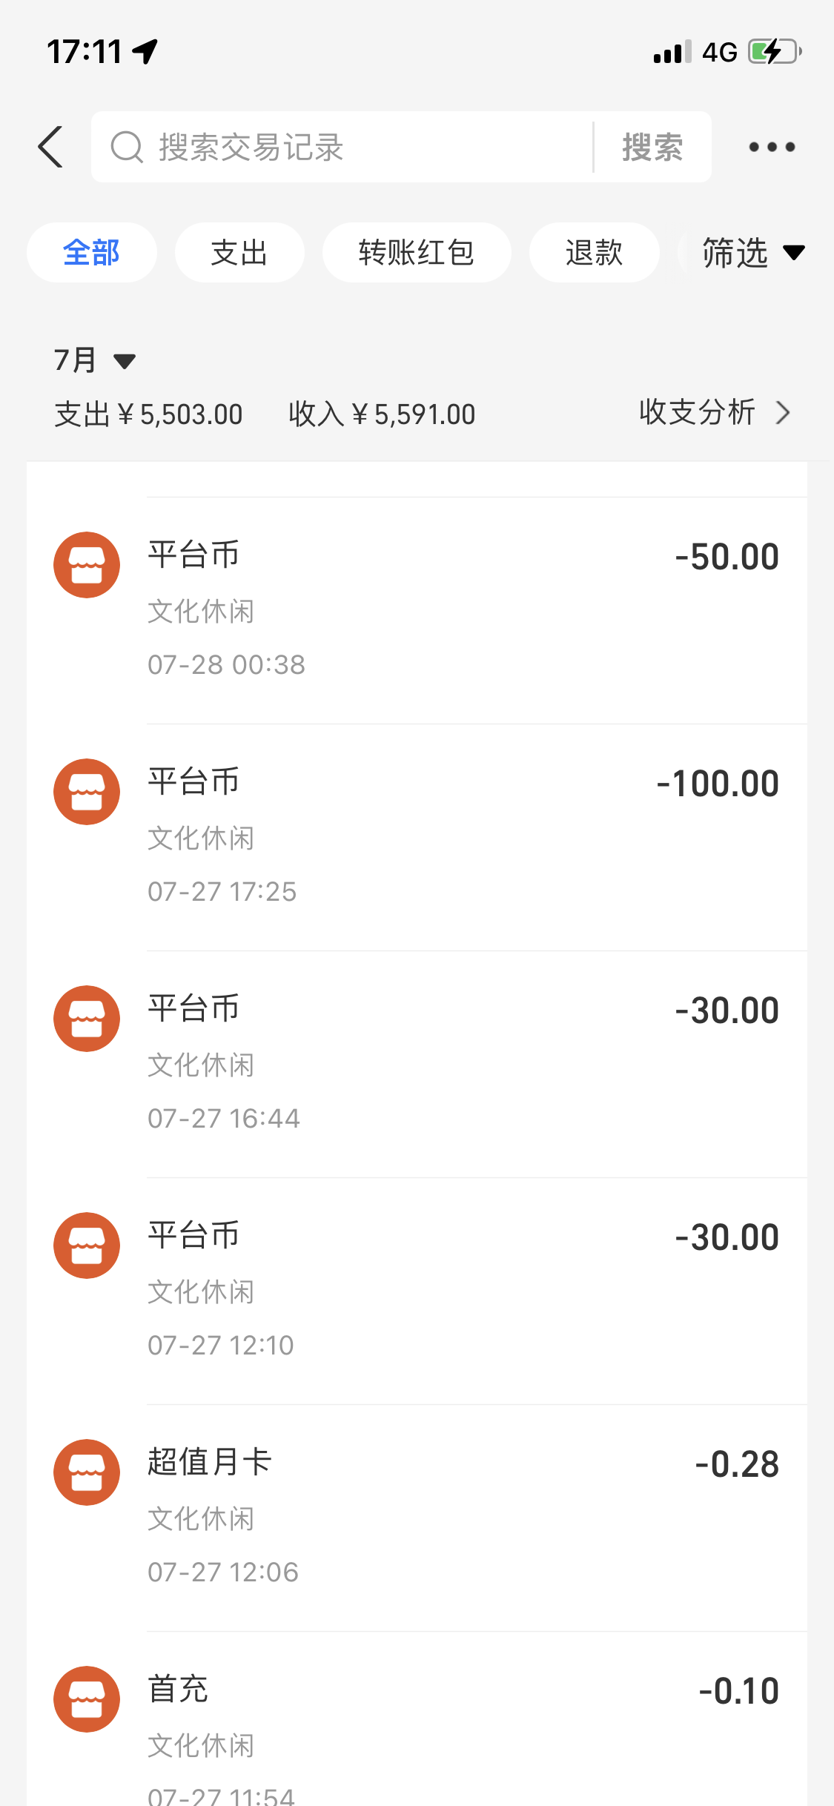834x1806 pixels.
Task: Tap merchant icon of -100.00 transaction
Action: tap(87, 792)
